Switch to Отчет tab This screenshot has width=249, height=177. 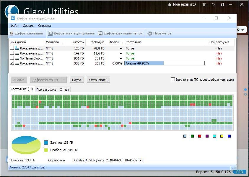coord(64,90)
